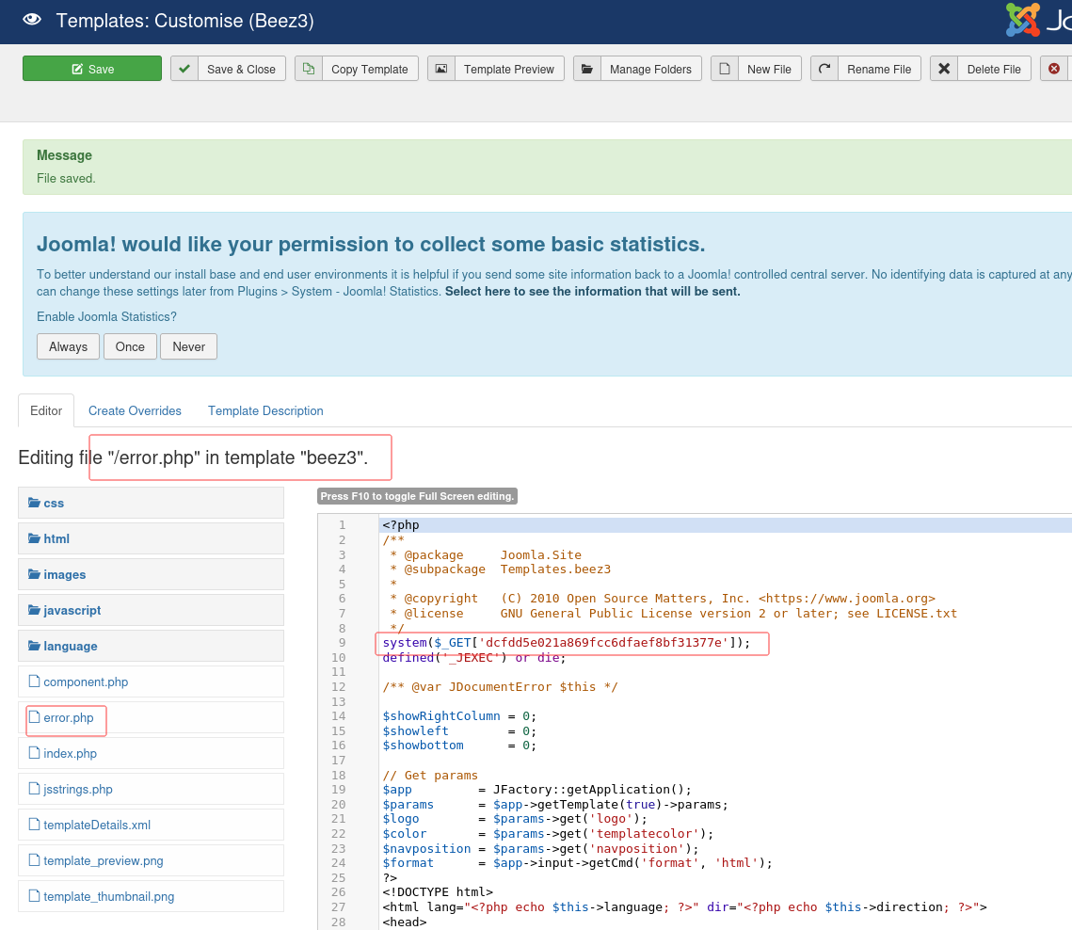
Task: Select Always for Joomla statistics
Action: click(69, 346)
